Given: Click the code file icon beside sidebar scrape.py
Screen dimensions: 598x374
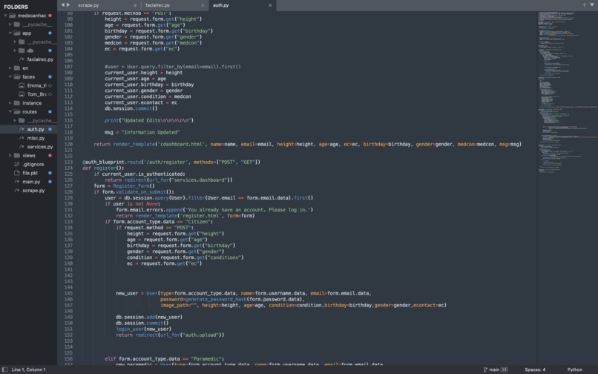Looking at the screenshot, I should pyautogui.click(x=17, y=191).
